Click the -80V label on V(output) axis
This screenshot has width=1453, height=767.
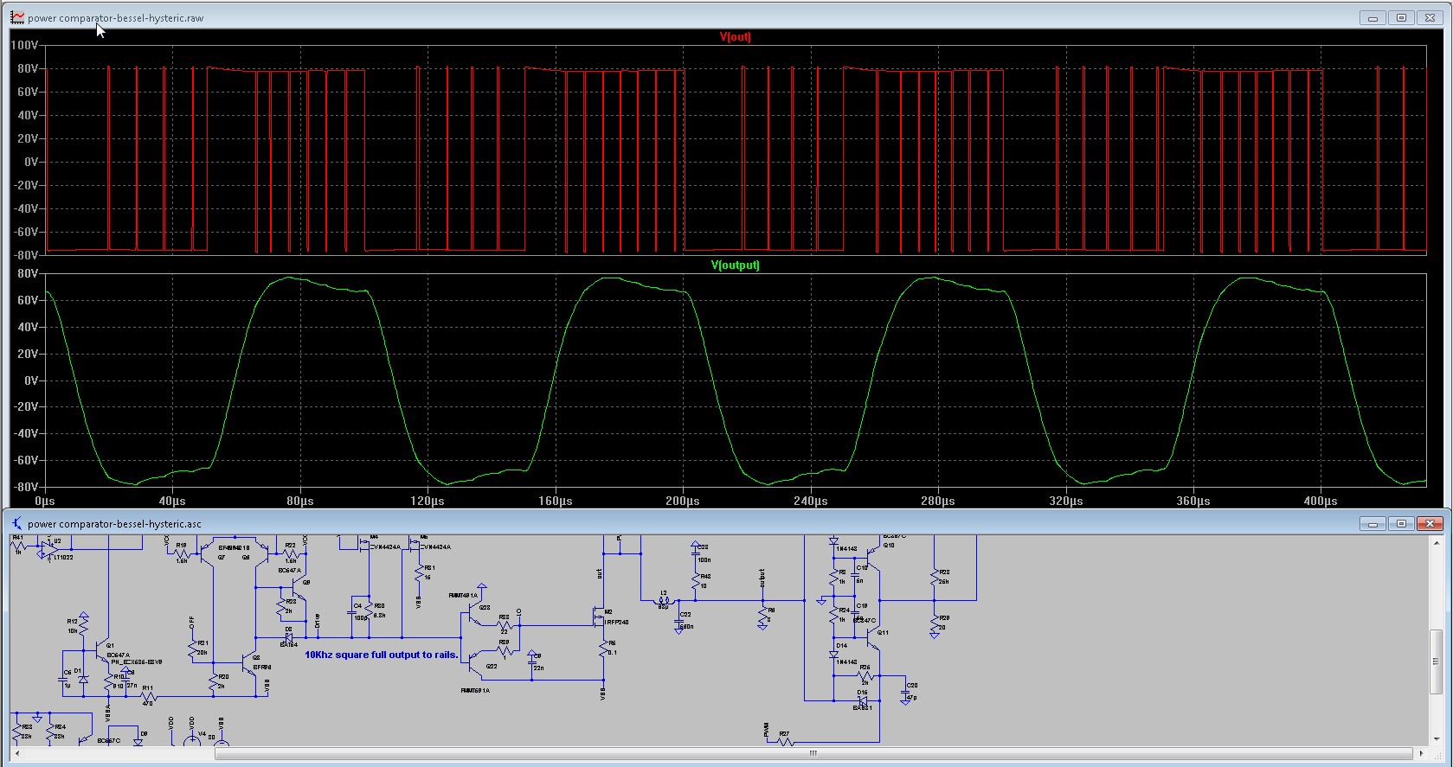[24, 487]
